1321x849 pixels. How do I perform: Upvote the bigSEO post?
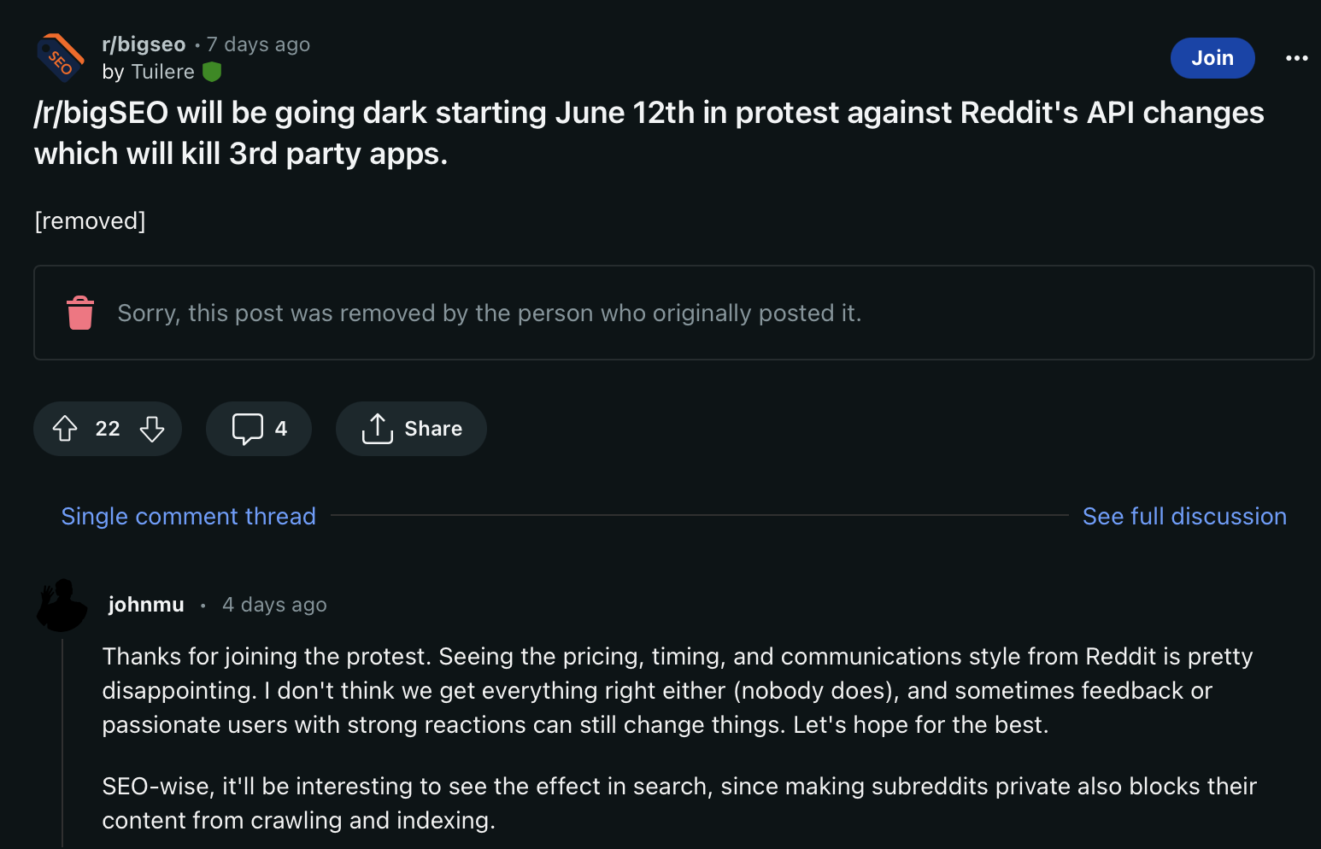(x=65, y=429)
